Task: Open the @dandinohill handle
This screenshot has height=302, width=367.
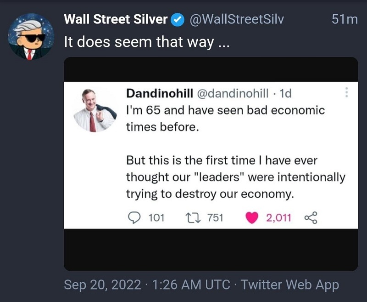Action: pos(233,93)
